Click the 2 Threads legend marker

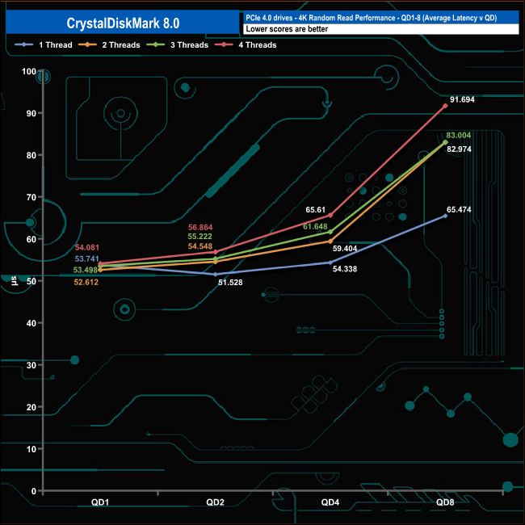click(x=87, y=45)
